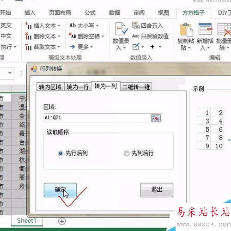Open the 页面布局 ribbon tab
Viewport: 231px width, 231px height.
tap(60, 13)
